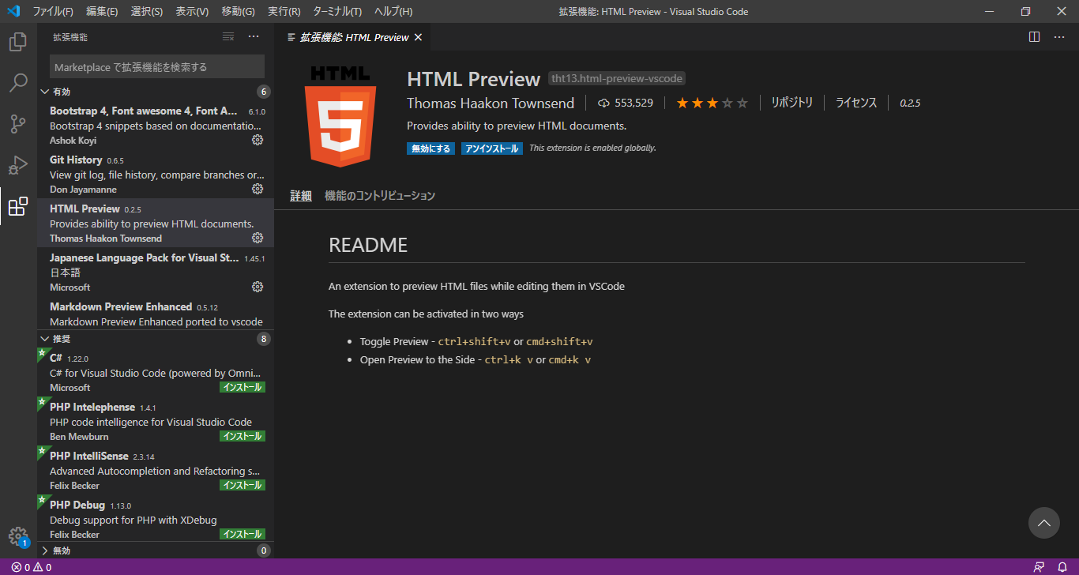The image size is (1079, 575).
Task: Click the split editor icon
Action: point(1035,36)
